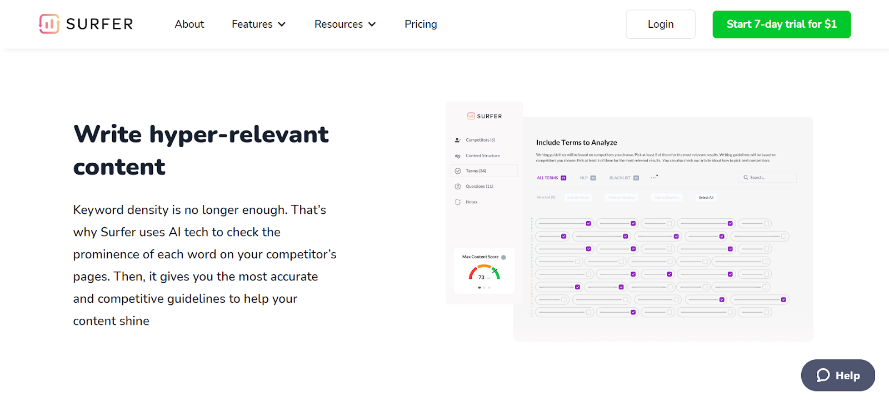
Task: Open the About page
Action: 189,24
